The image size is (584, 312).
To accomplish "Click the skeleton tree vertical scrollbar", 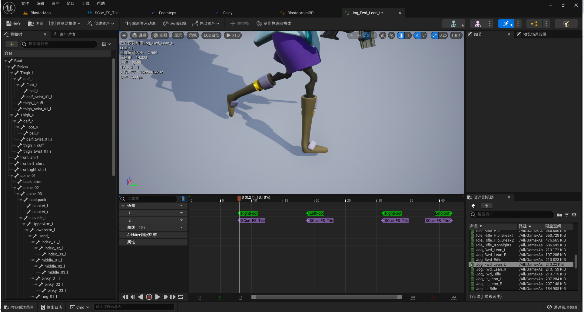I will (114, 117).
